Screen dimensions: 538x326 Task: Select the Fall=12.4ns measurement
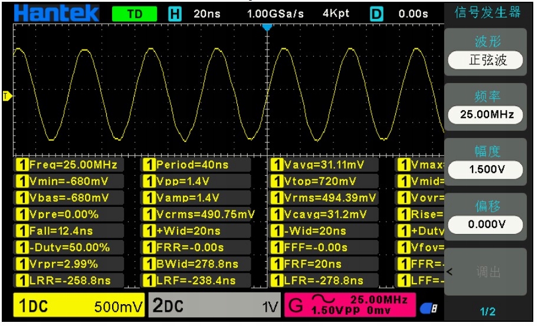(x=68, y=231)
